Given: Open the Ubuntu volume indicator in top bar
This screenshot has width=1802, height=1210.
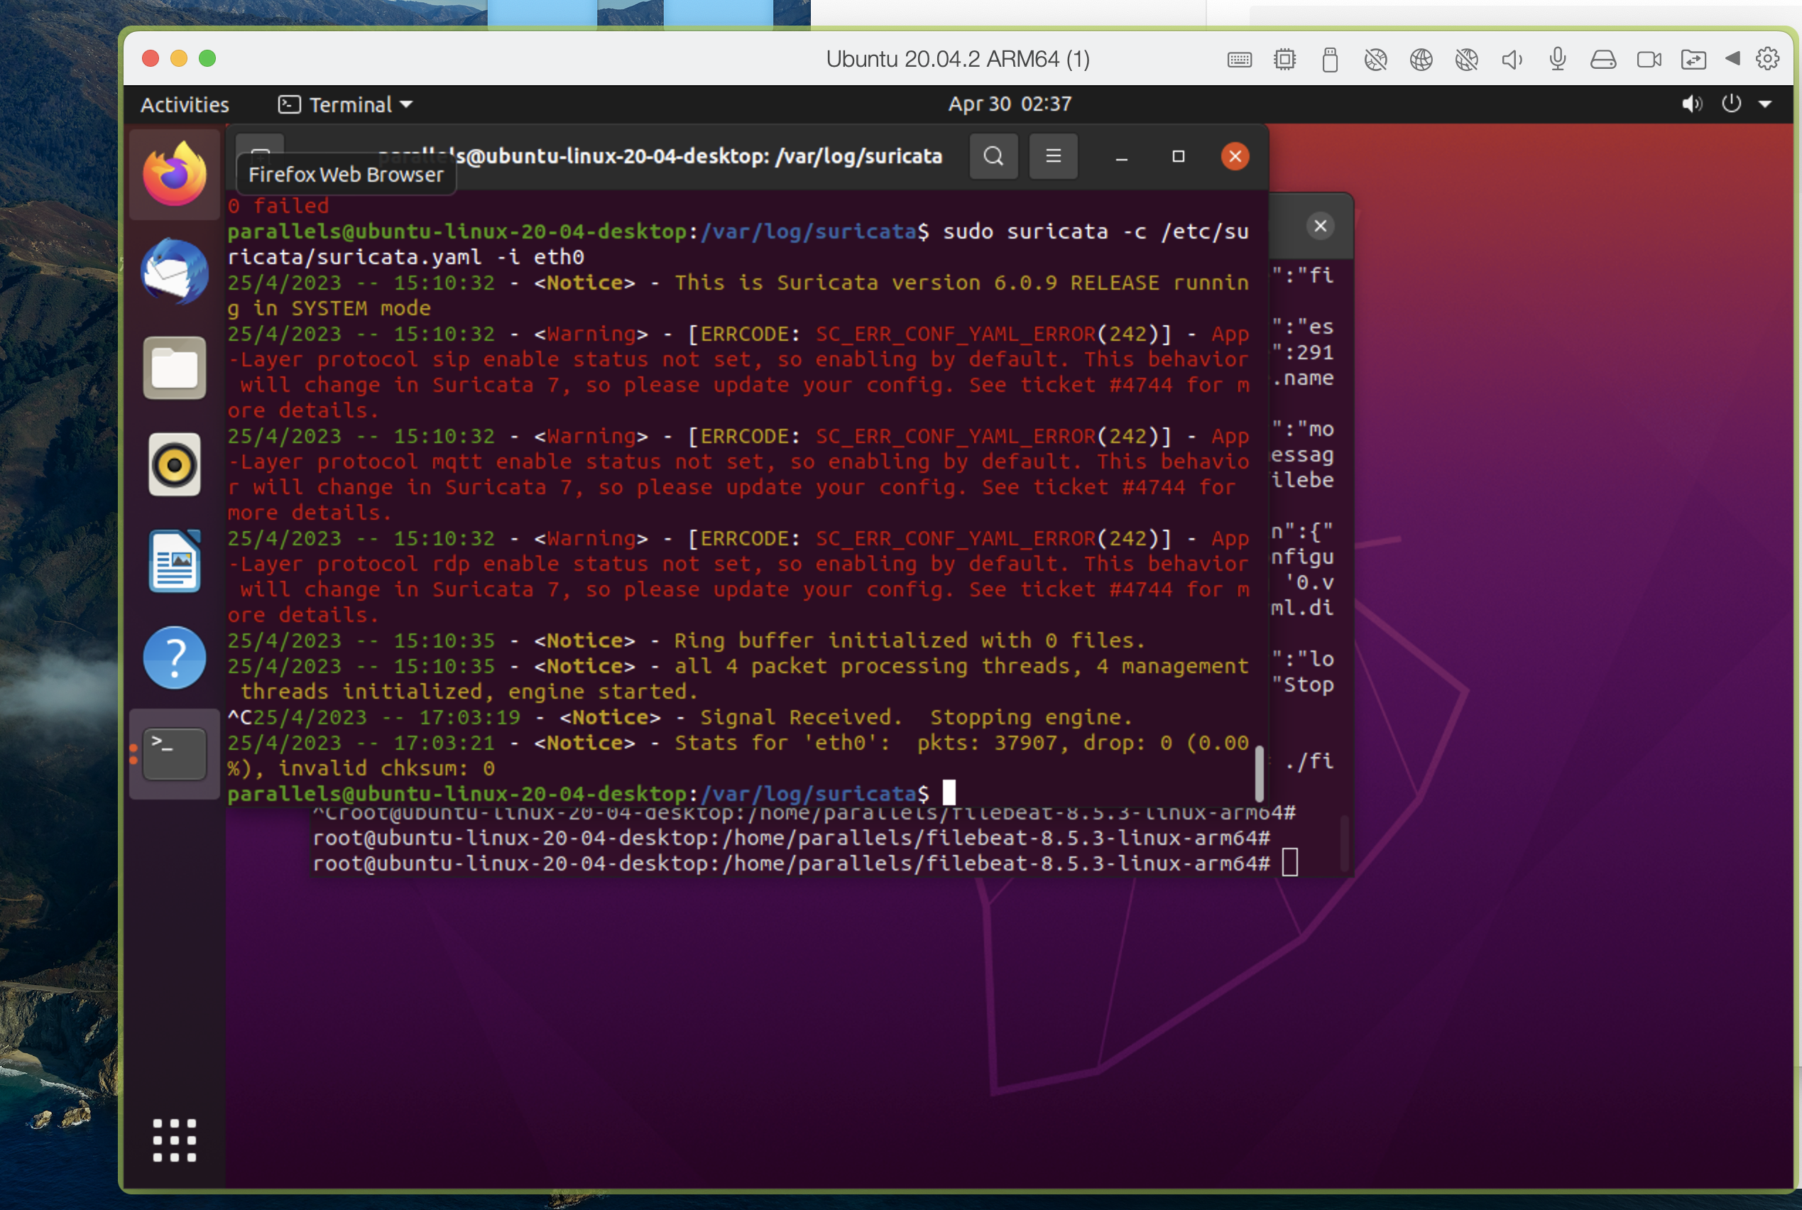Looking at the screenshot, I should click(1692, 104).
